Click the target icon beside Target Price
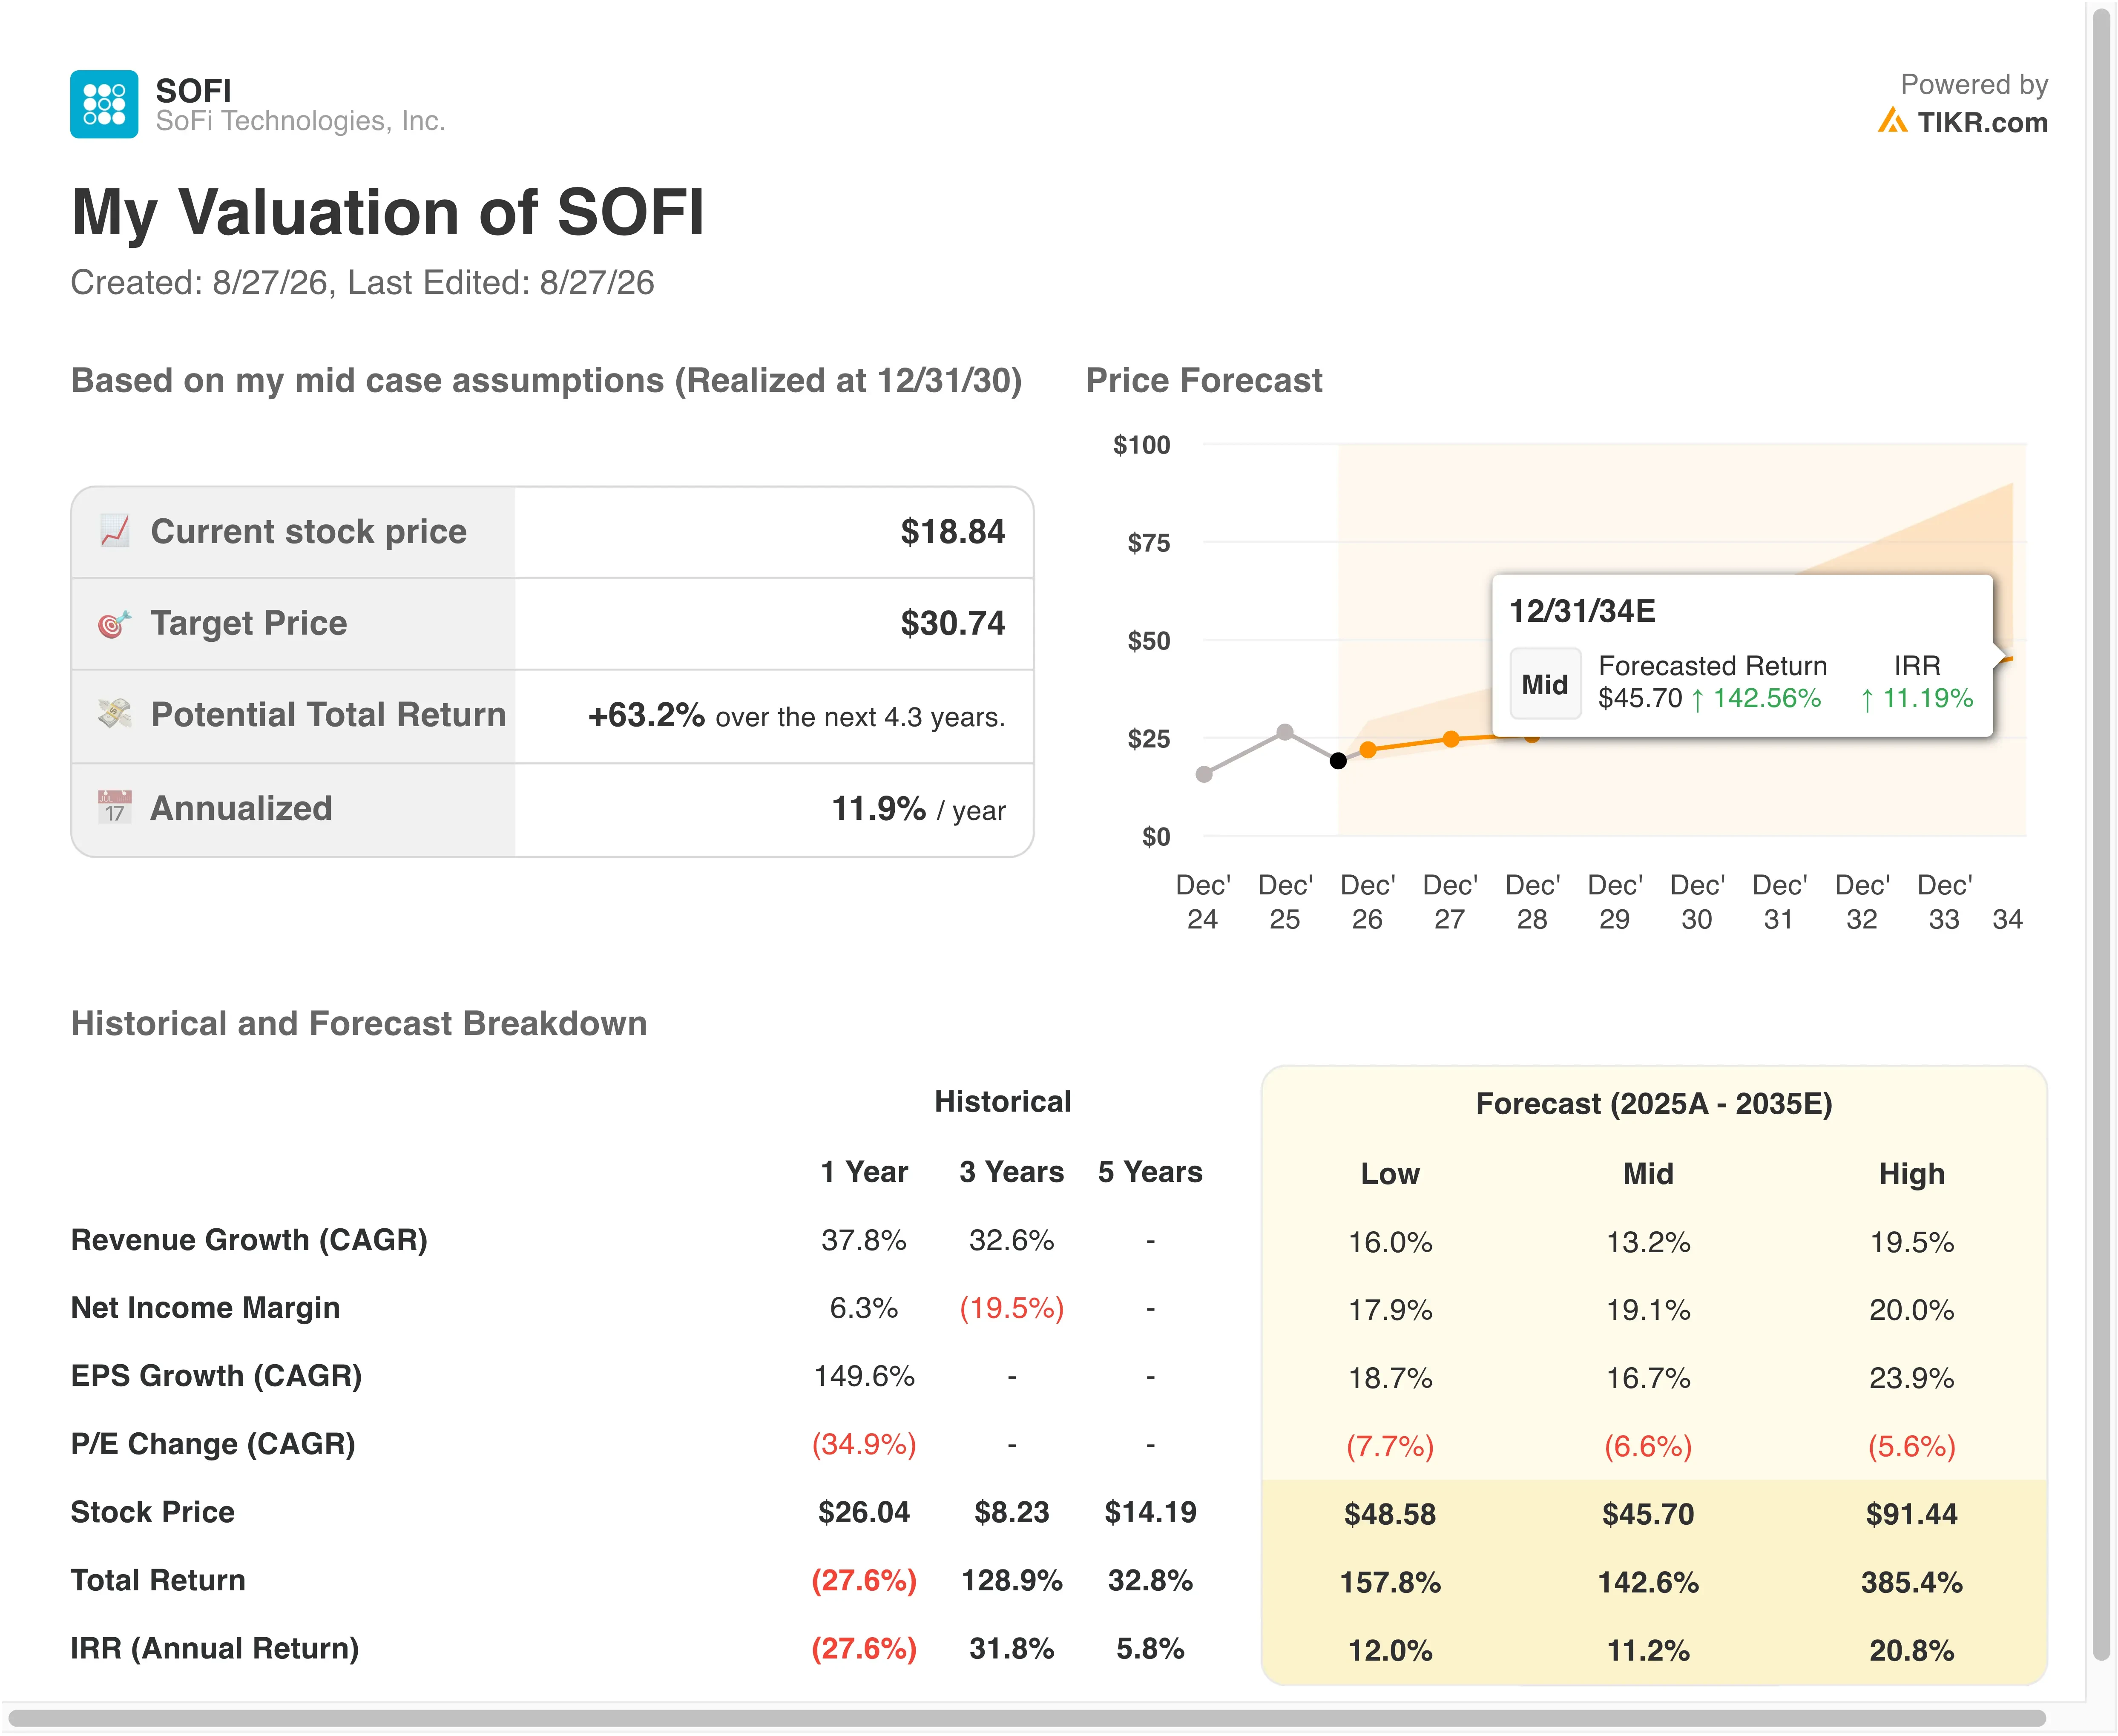 click(115, 623)
